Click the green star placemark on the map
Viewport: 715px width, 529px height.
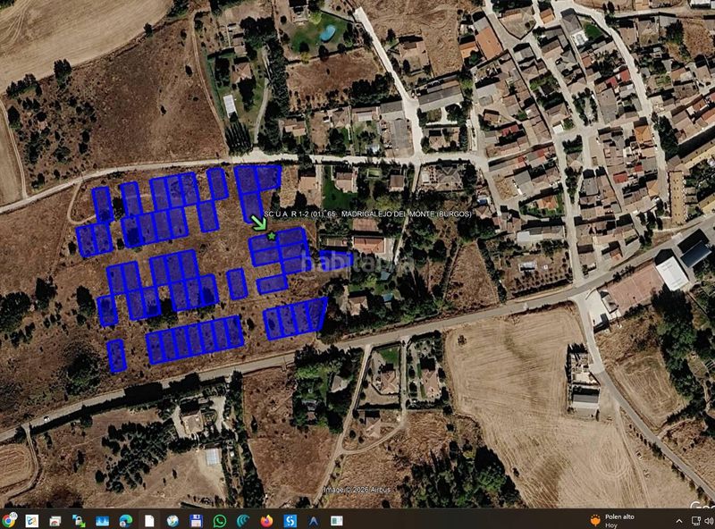[272, 236]
